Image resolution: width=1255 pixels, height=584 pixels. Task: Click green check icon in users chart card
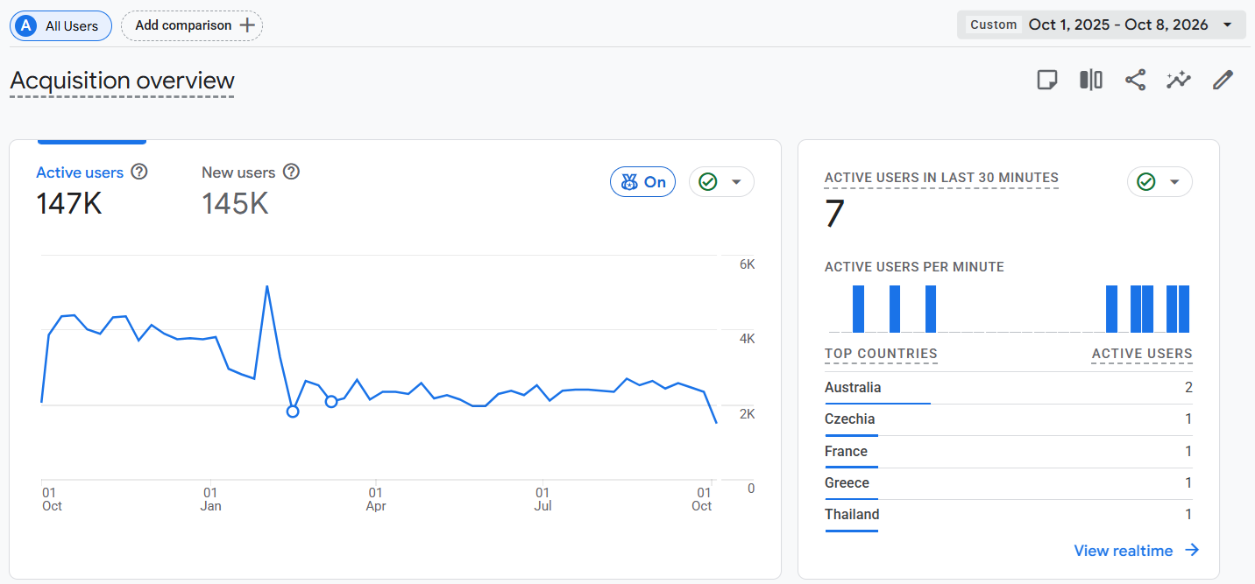click(x=708, y=181)
